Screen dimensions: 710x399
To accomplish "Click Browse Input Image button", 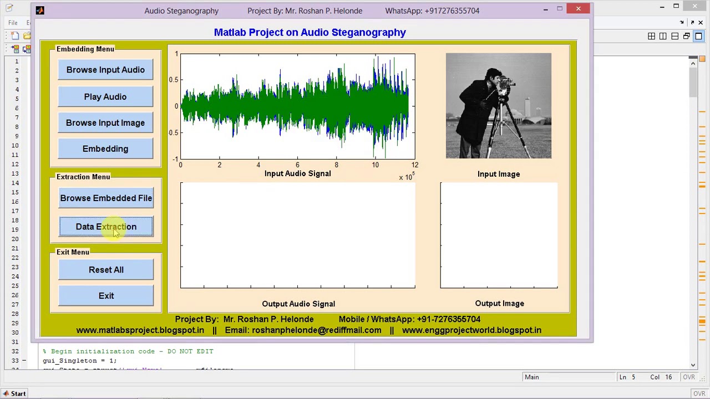I will 105,123.
